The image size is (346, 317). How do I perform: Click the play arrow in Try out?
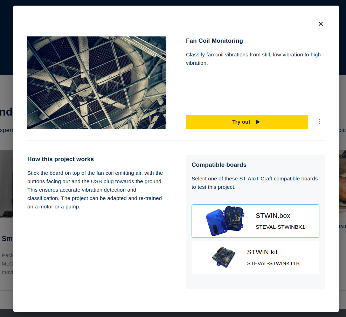tap(257, 122)
